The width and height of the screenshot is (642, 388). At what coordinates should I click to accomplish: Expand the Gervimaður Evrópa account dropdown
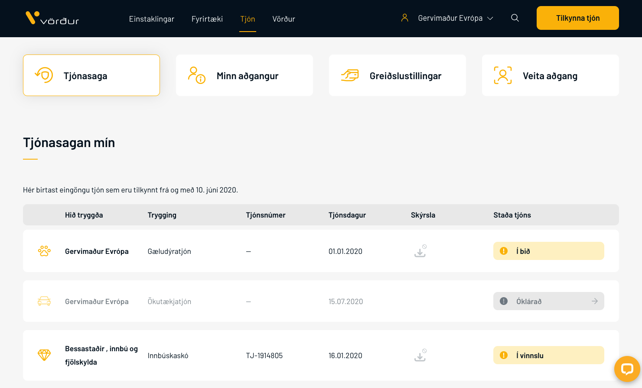click(455, 18)
